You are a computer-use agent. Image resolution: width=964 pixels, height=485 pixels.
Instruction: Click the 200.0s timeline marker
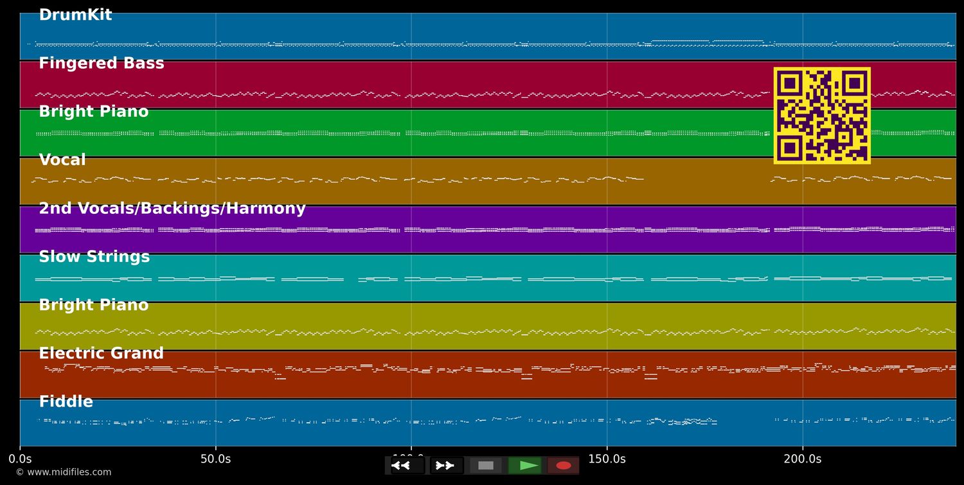pyautogui.click(x=802, y=459)
